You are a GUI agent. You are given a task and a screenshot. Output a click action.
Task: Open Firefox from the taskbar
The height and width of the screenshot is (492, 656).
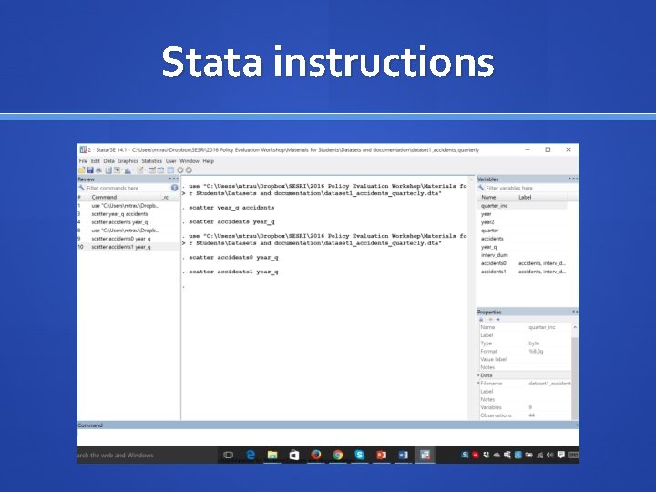coord(316,455)
